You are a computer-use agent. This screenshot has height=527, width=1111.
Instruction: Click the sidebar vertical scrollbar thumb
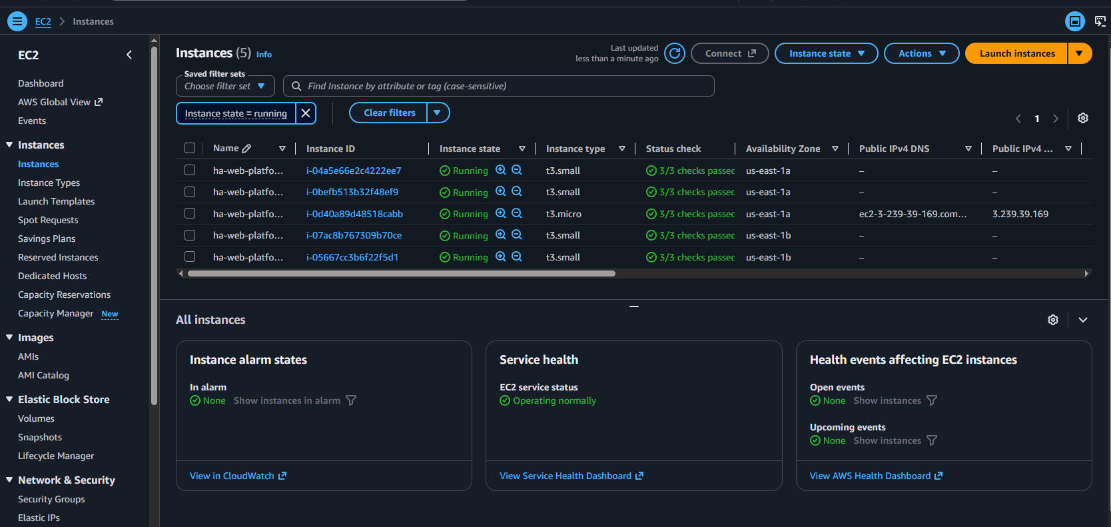155,225
